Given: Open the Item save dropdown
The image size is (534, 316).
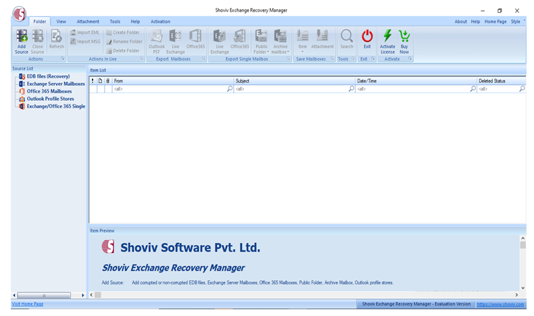Looking at the screenshot, I should click(x=302, y=41).
